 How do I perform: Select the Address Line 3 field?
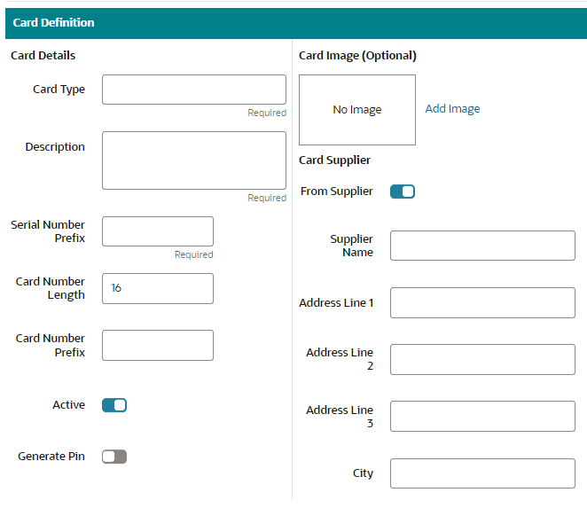point(482,417)
